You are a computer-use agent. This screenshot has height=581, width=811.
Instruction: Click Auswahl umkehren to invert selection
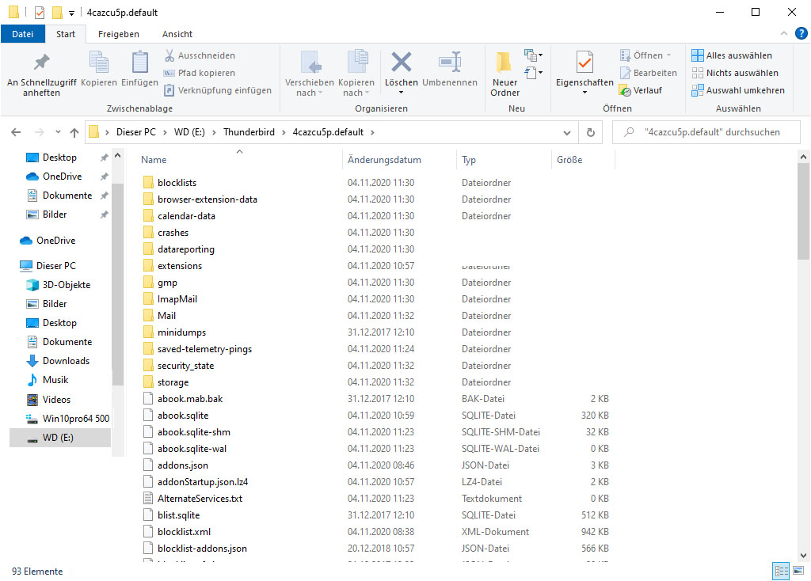coord(738,90)
